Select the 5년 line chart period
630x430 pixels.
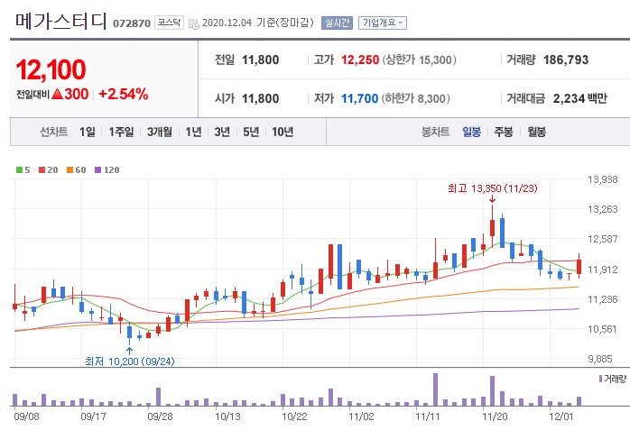251,132
